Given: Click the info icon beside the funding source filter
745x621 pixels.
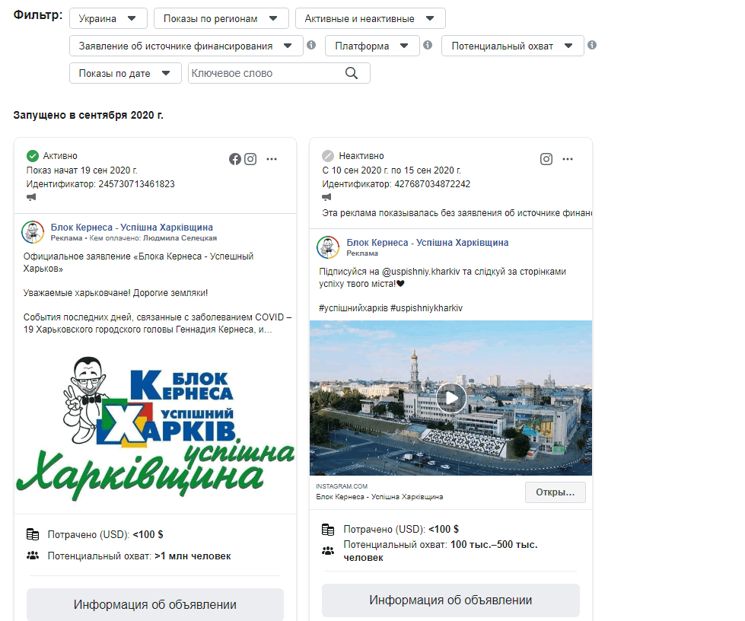Looking at the screenshot, I should coord(311,46).
